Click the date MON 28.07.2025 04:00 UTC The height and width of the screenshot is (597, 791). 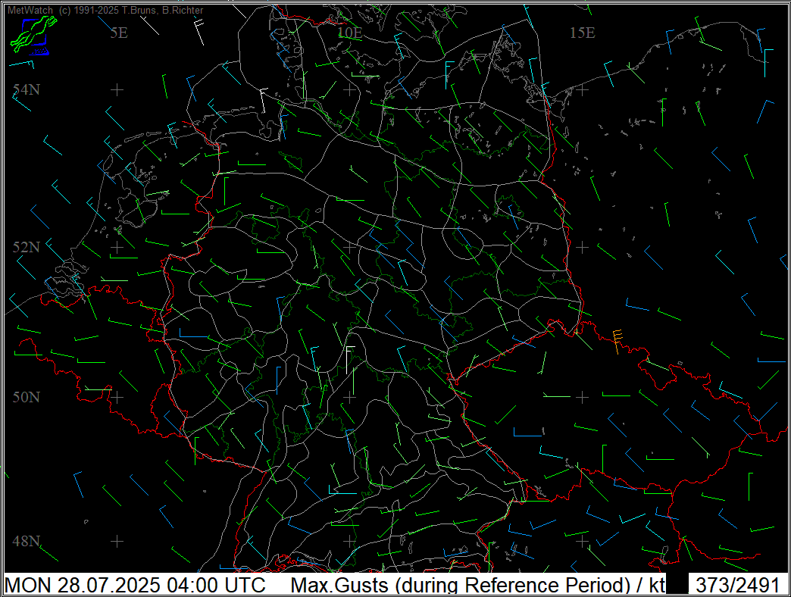pyautogui.click(x=135, y=586)
